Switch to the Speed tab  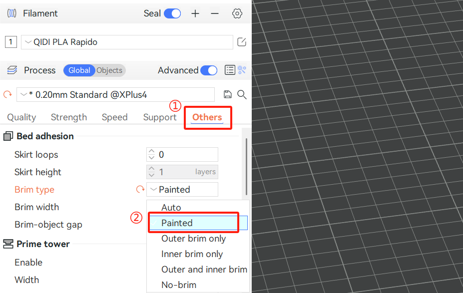click(x=114, y=117)
